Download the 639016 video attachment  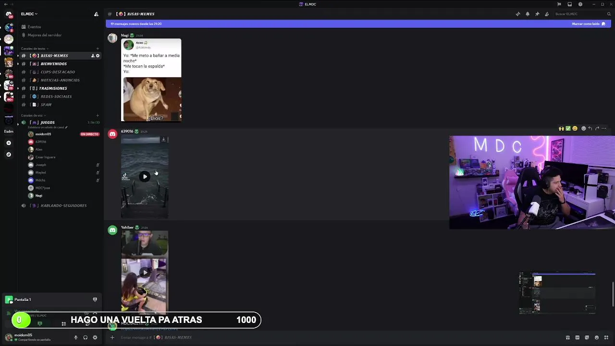(x=163, y=139)
